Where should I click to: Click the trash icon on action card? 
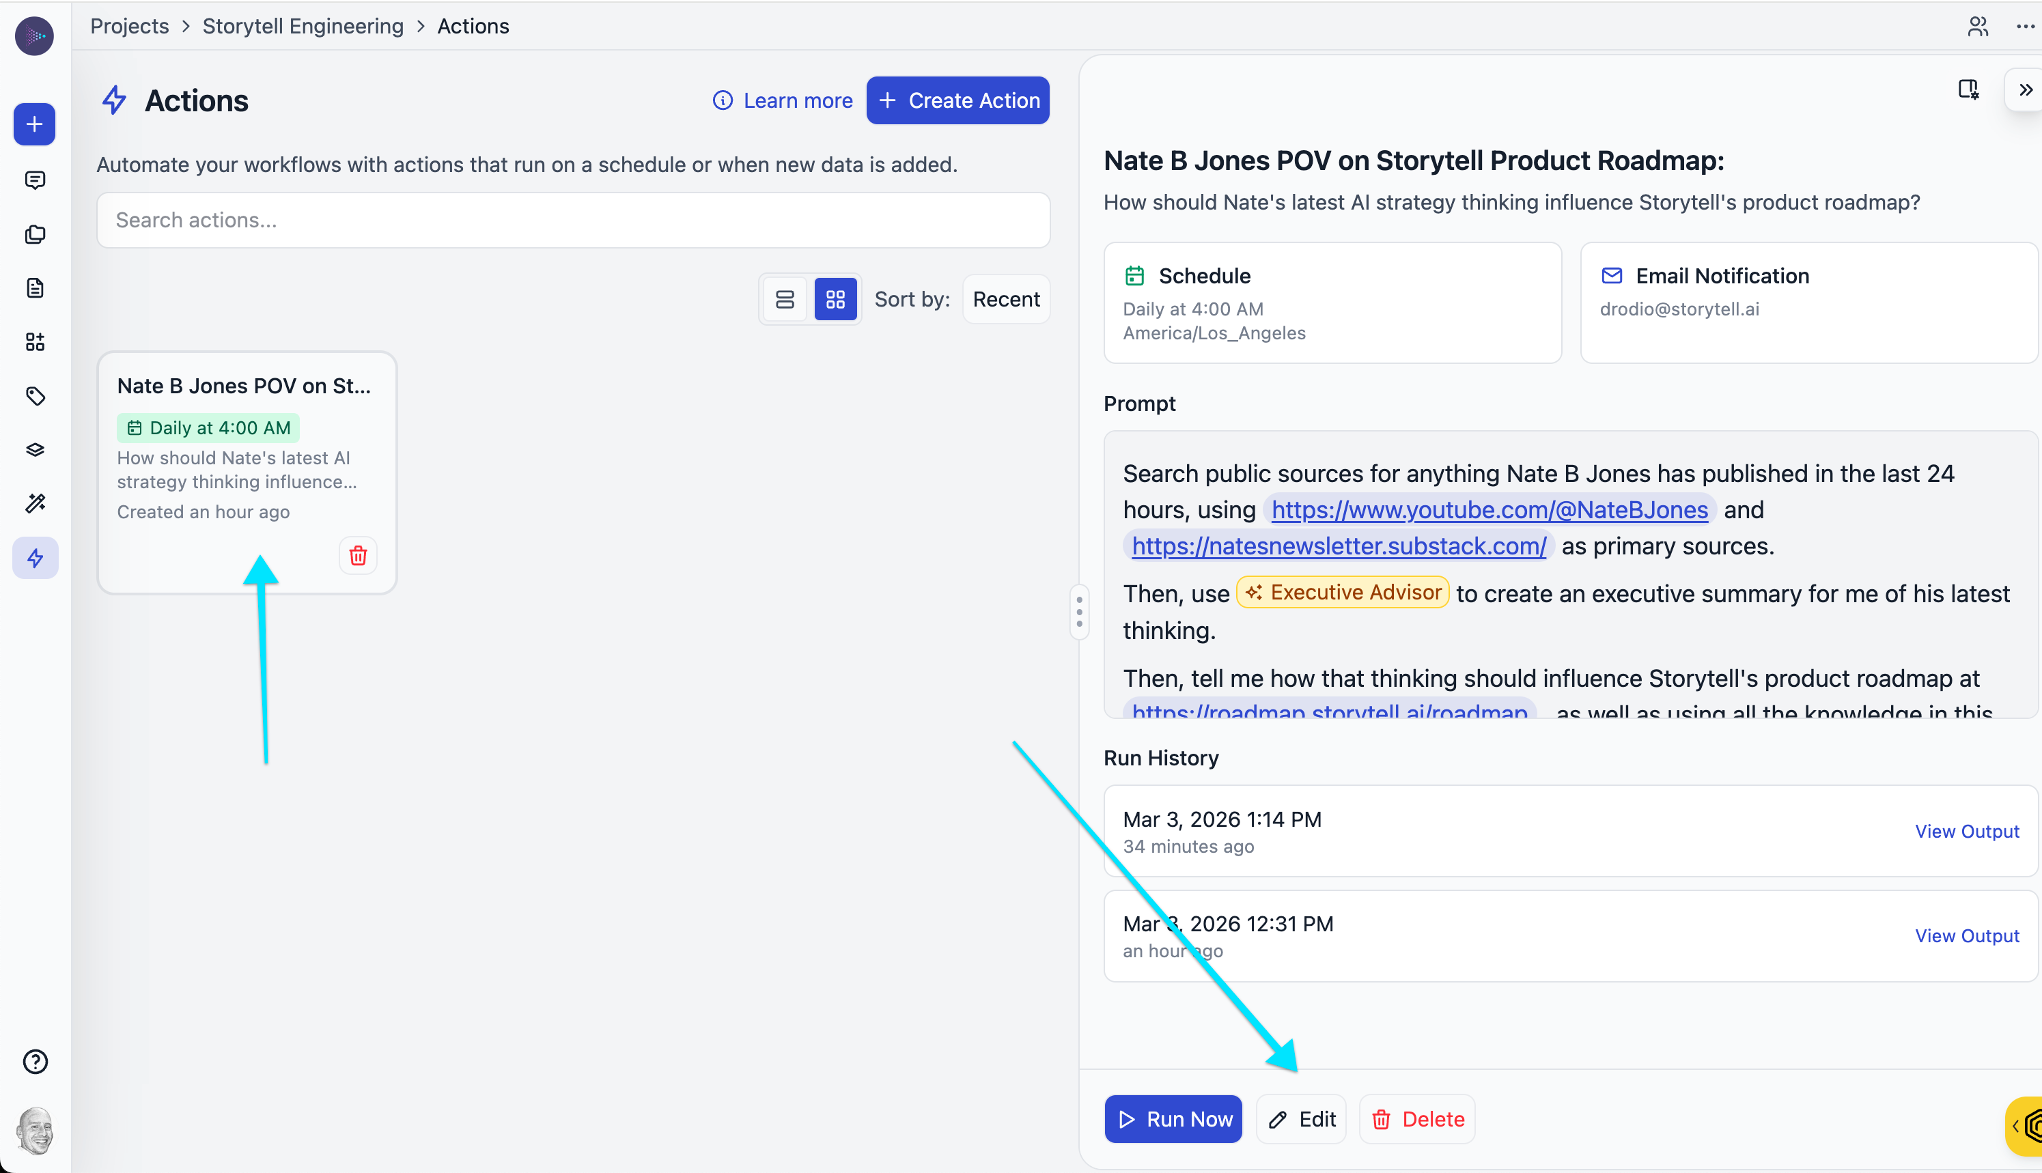pos(358,555)
